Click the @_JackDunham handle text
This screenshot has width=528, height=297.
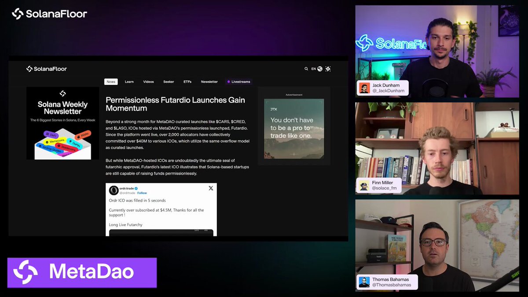[x=389, y=91]
